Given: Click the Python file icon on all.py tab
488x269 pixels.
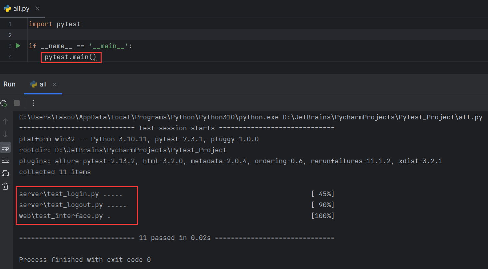Looking at the screenshot, I should point(7,9).
